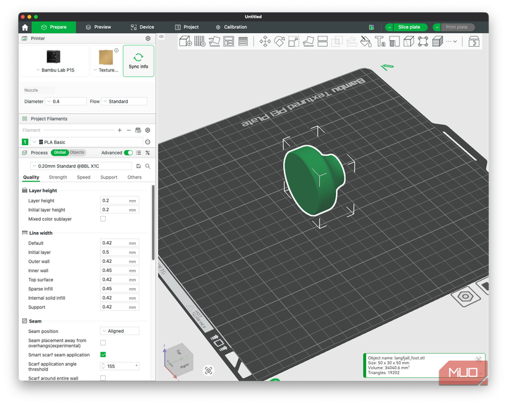Open the PLA Basic filament dropdown

[x=86, y=142]
